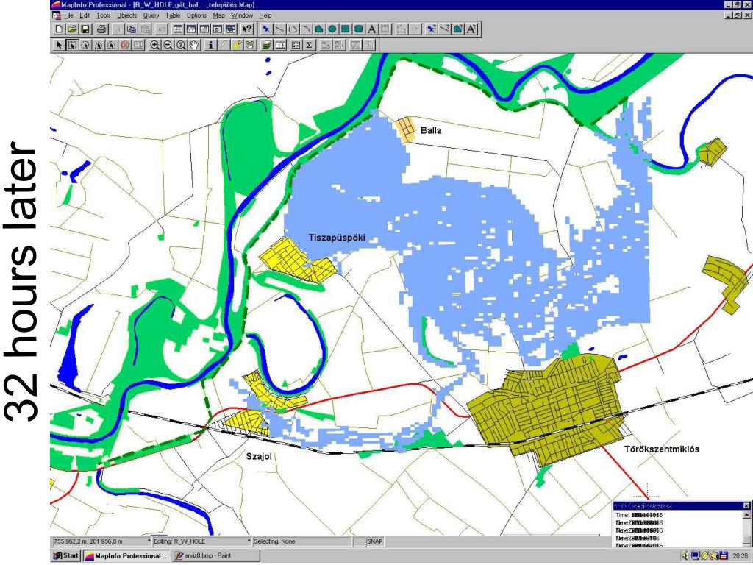This screenshot has height=565, width=753.
Task: Save table with the floppy disk icon
Action: click(x=85, y=29)
